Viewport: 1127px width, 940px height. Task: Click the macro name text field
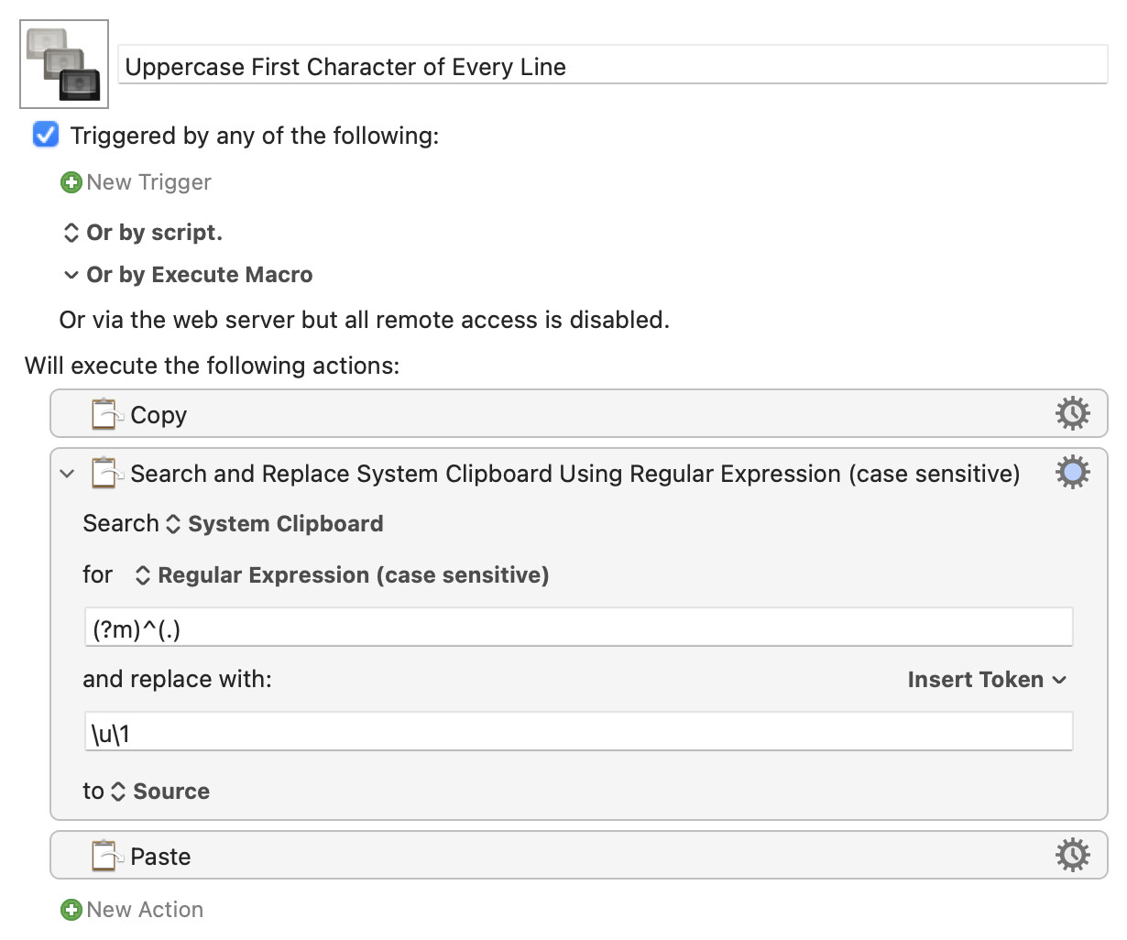(x=613, y=66)
